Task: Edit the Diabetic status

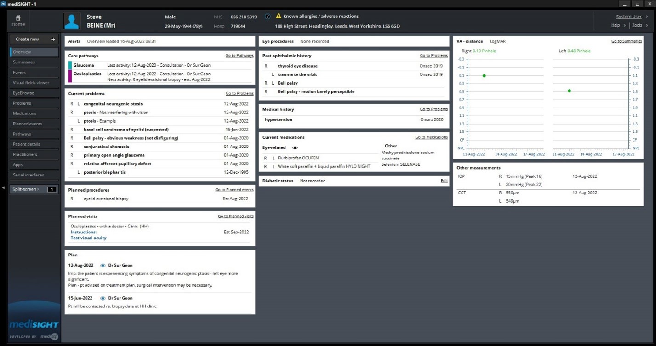Action: 444,181
